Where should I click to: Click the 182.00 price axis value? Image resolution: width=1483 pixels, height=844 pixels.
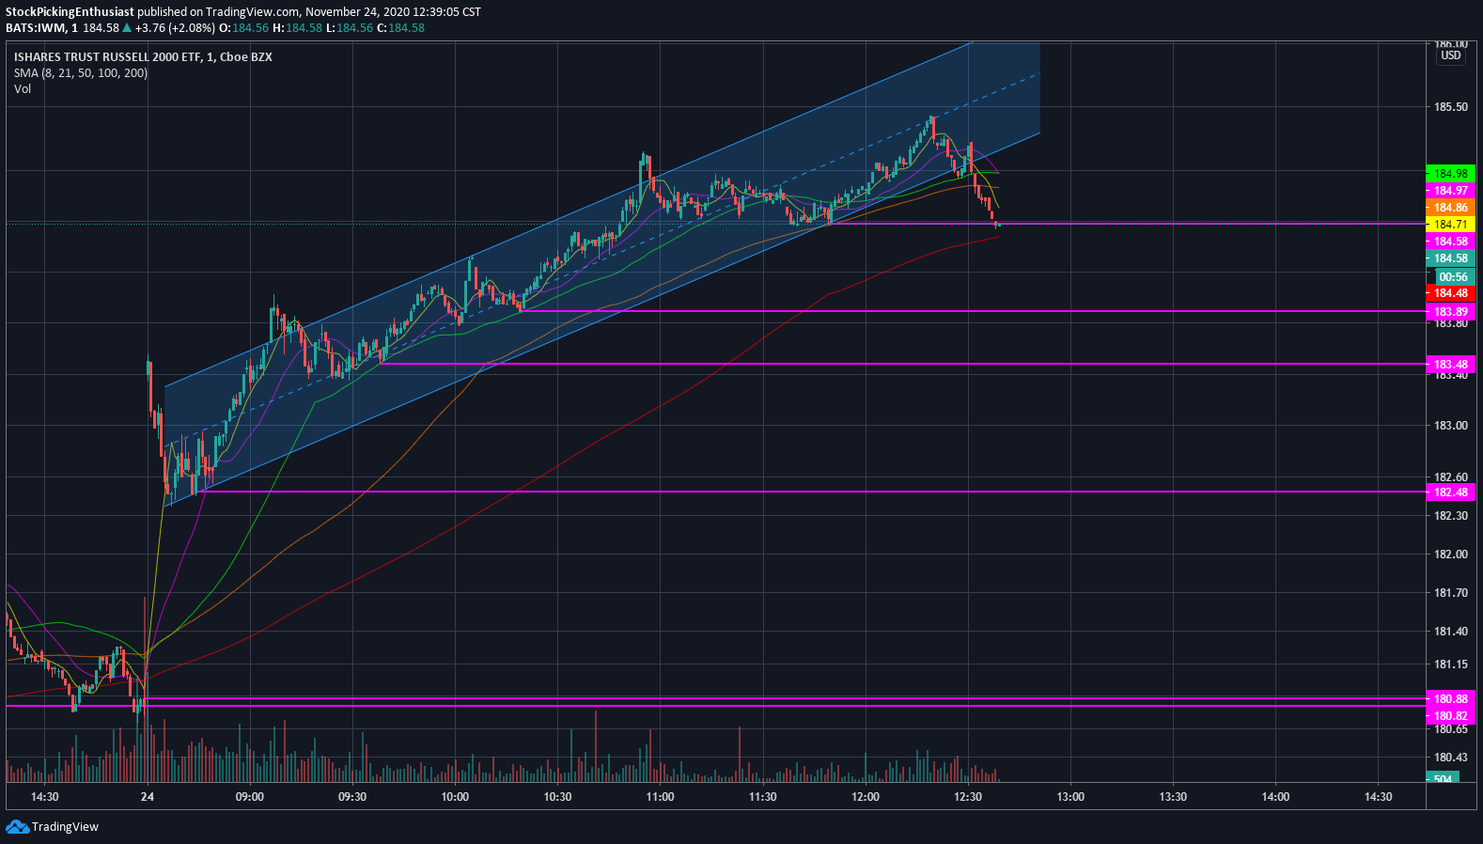1450,555
